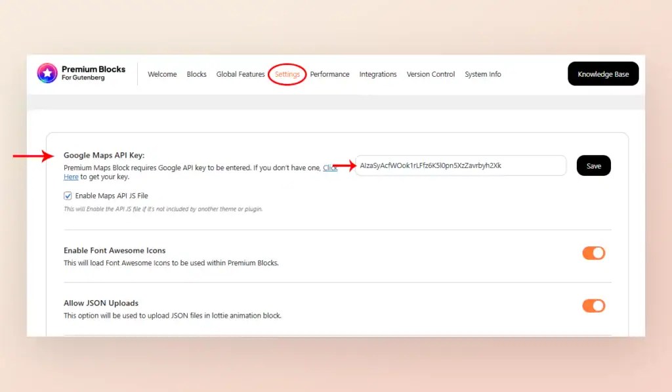Select the Global Features tab
Screen dimensions: 672x392
click(x=240, y=74)
